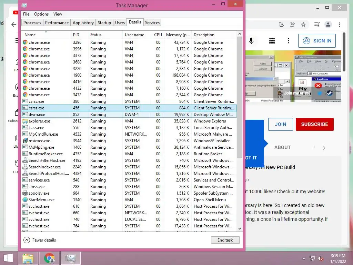
Task: Switch to the Services tab
Action: tap(152, 23)
